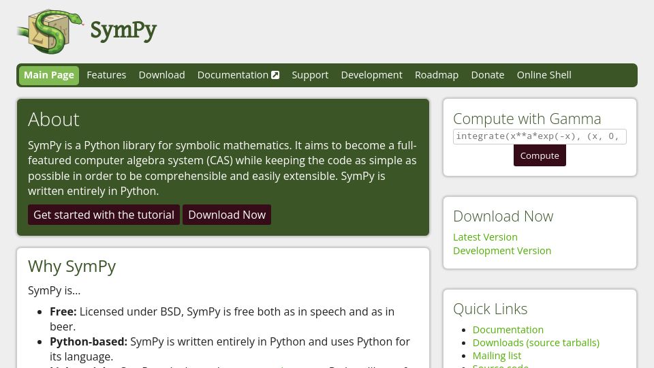
Task: Click the "SymPy is…" intro text
Action: 54,290
